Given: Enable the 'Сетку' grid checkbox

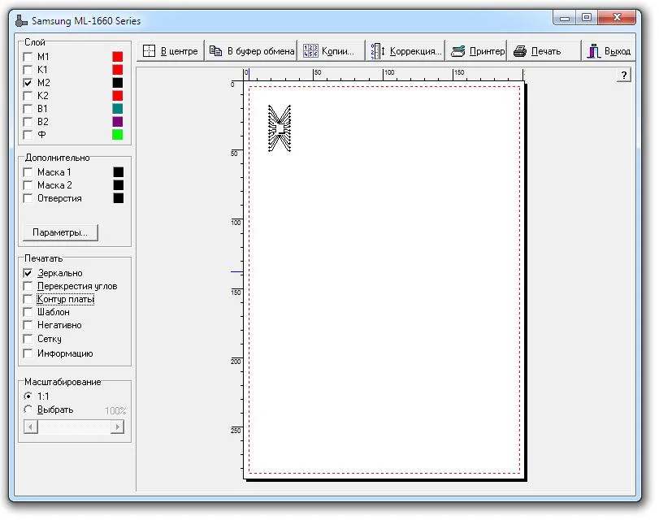Looking at the screenshot, I should tap(28, 338).
